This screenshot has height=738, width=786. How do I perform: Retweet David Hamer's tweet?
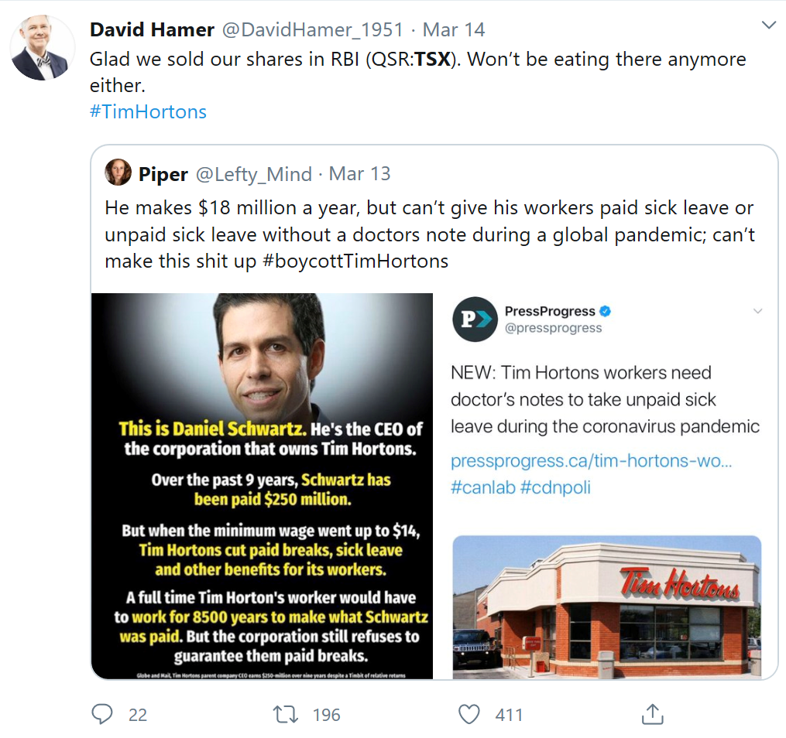pyautogui.click(x=286, y=714)
